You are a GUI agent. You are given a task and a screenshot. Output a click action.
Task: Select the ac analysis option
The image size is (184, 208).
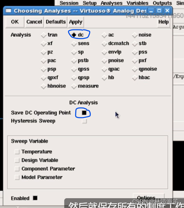(104, 35)
